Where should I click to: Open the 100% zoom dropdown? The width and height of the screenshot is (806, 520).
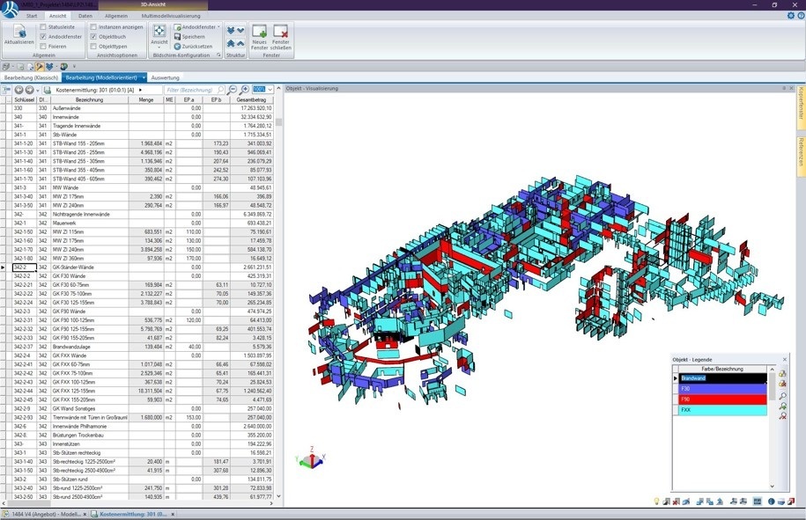click(270, 90)
